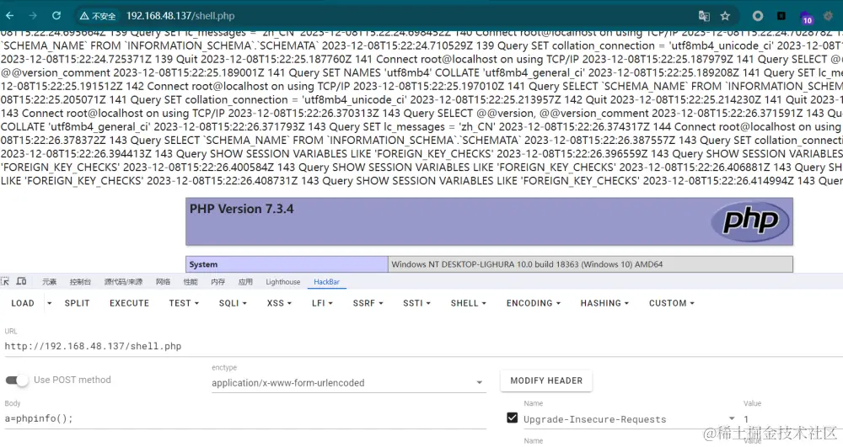Toggle the DevTools device toolbar icon
The image size is (843, 447).
pyautogui.click(x=22, y=281)
